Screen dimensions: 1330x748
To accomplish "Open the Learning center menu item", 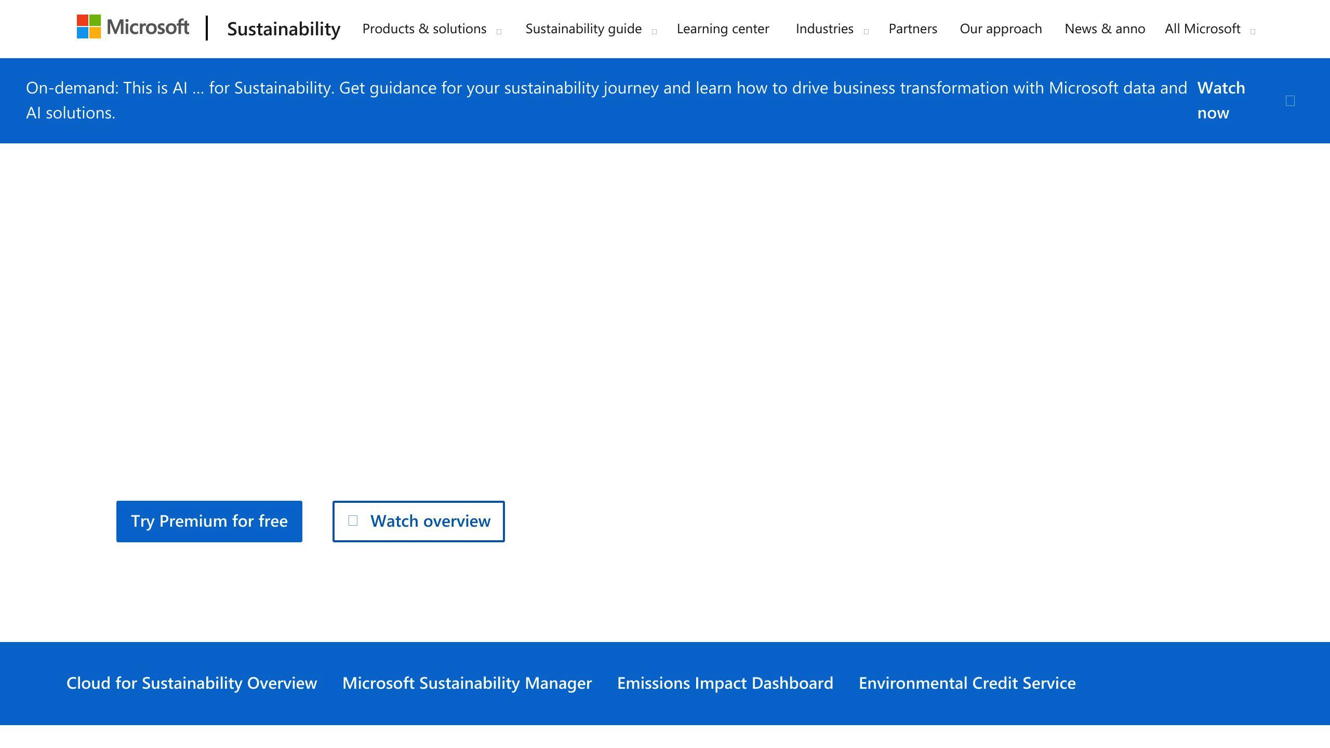I will tap(724, 29).
